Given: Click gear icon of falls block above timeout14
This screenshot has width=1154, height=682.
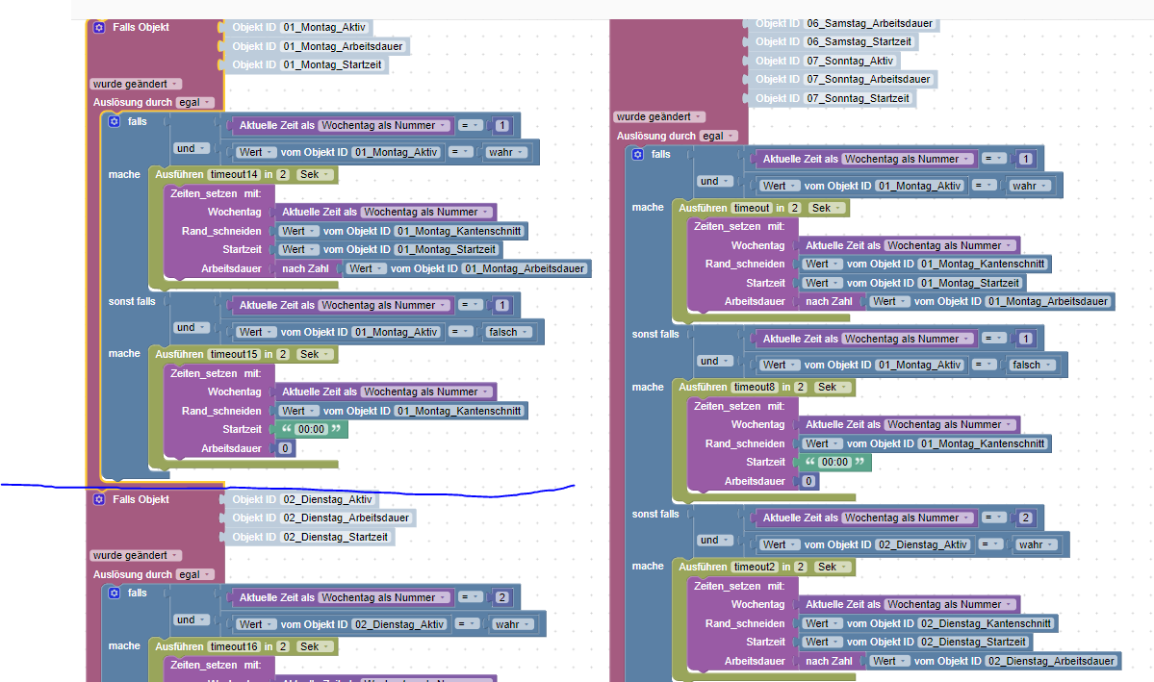Looking at the screenshot, I should pos(115,121).
